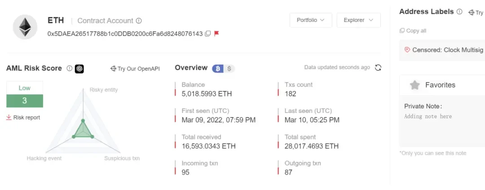Click the Address Labels info icon
This screenshot has height=190, width=485.
point(459,12)
